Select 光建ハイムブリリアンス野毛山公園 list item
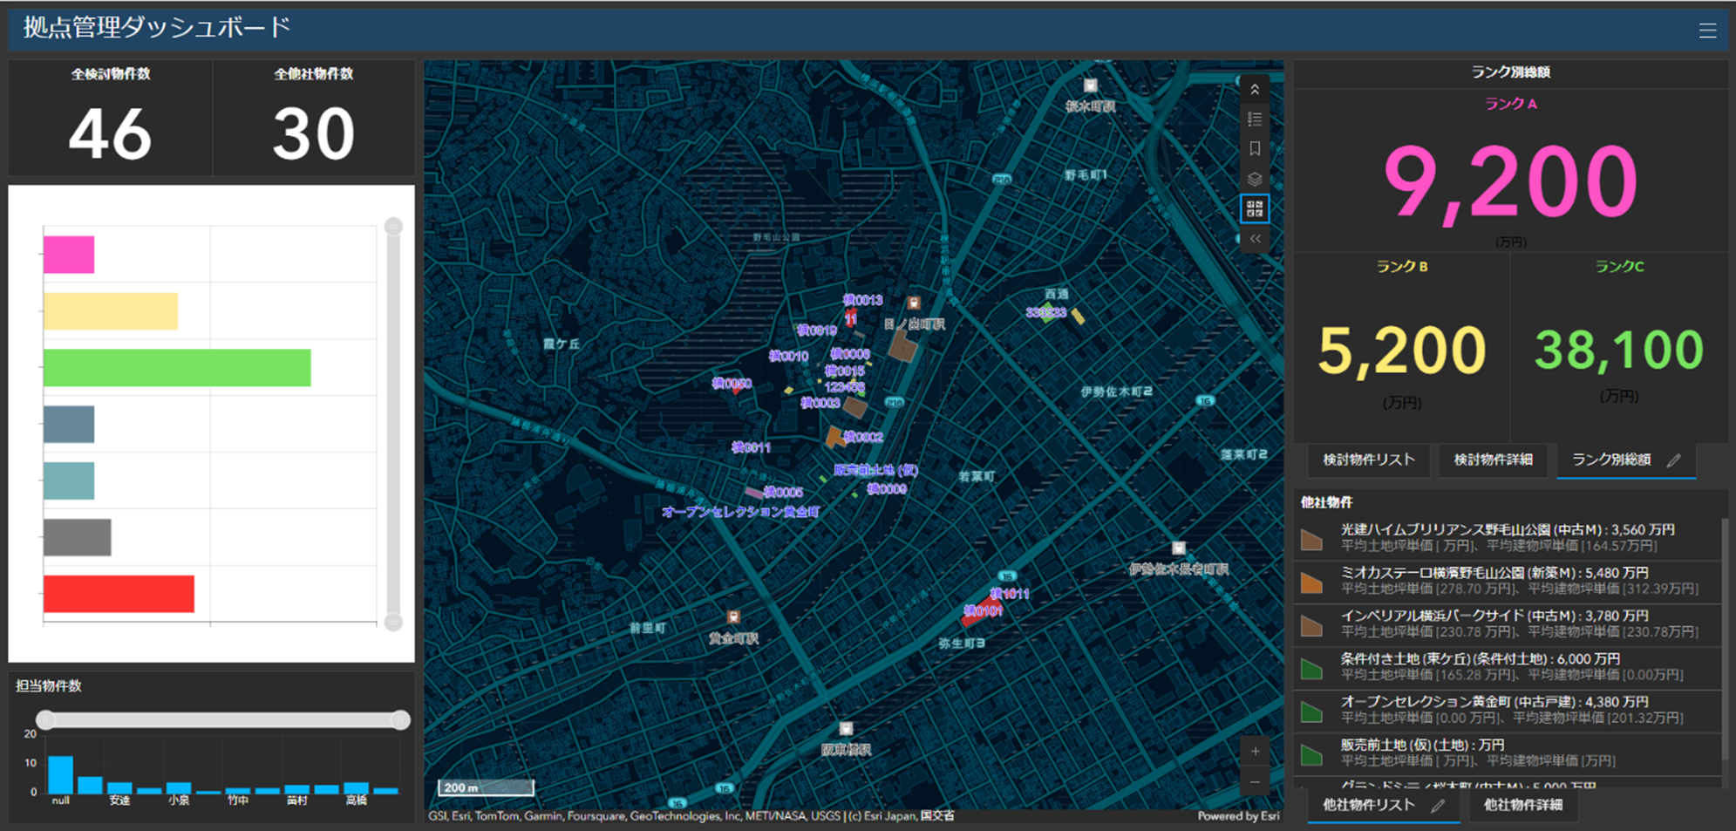The height and width of the screenshot is (831, 1736). coord(1508,538)
